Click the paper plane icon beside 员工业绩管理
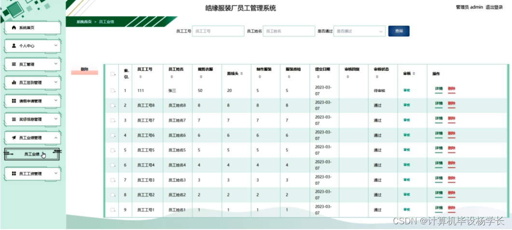The height and width of the screenshot is (230, 512). click(x=14, y=138)
